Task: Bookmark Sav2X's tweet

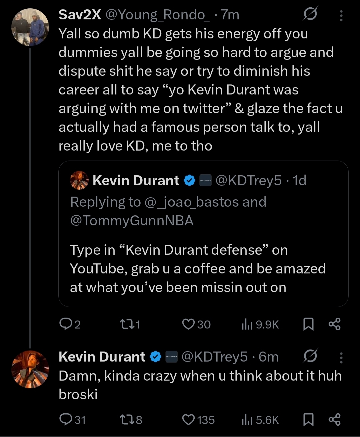Action: click(x=308, y=324)
